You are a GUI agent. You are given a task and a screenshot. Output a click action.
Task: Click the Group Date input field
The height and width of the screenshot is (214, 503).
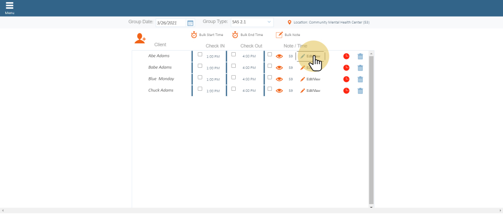pyautogui.click(x=170, y=23)
